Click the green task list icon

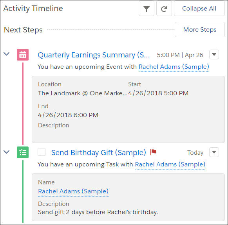[23, 152]
